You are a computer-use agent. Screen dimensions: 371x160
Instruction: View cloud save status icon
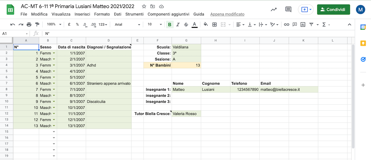coord(161,6)
